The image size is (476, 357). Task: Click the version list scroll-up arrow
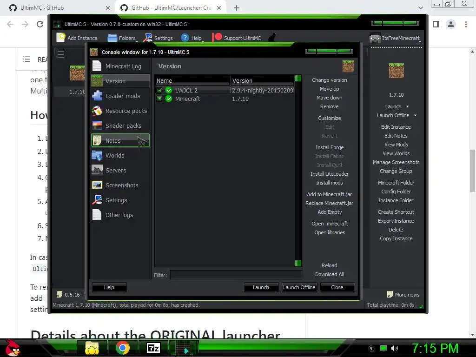tap(298, 78)
